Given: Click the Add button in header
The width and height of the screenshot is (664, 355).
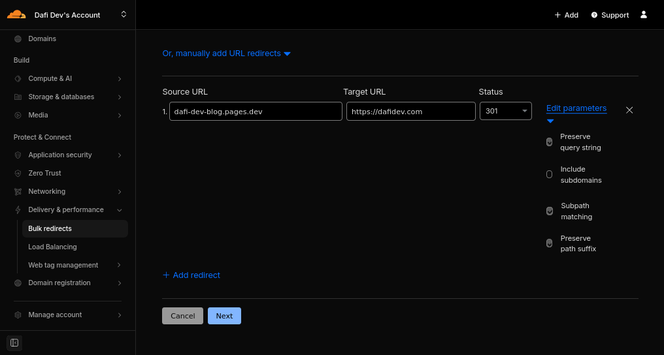Looking at the screenshot, I should [567, 15].
